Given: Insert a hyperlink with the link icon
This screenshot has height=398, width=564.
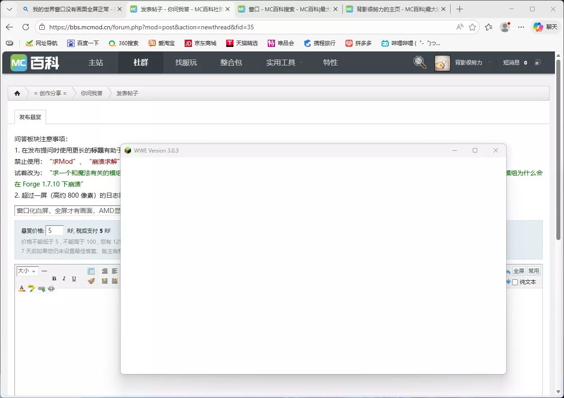Looking at the screenshot, I should pyautogui.click(x=41, y=288).
